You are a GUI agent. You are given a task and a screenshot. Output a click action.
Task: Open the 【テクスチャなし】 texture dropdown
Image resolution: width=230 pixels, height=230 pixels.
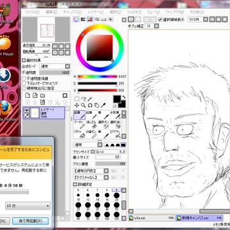tap(106, 177)
